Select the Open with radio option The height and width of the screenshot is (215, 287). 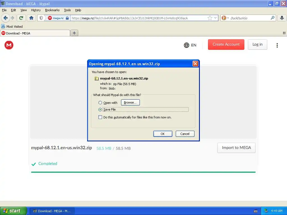[x=100, y=102]
